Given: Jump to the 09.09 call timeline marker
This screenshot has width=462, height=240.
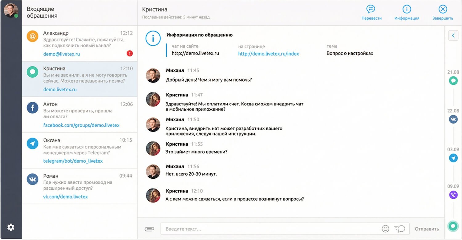Looking at the screenshot, I should point(453,195).
